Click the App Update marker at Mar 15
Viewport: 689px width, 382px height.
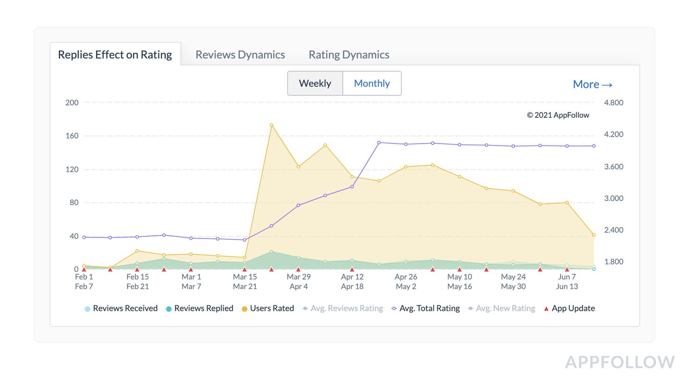(x=245, y=269)
